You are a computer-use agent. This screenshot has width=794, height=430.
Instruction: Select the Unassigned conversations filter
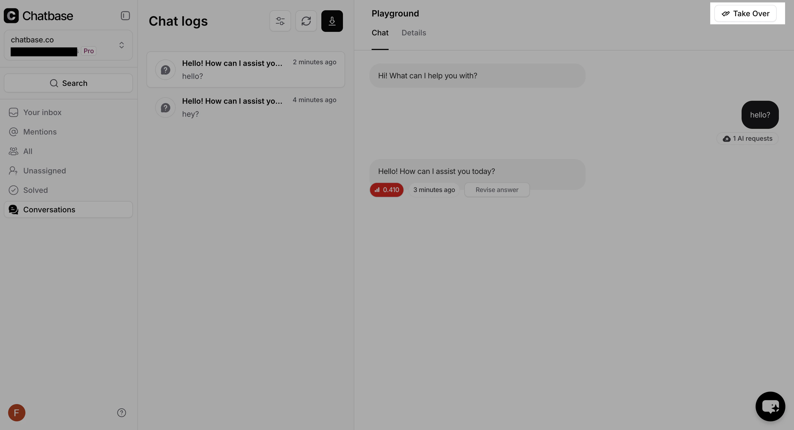[45, 171]
